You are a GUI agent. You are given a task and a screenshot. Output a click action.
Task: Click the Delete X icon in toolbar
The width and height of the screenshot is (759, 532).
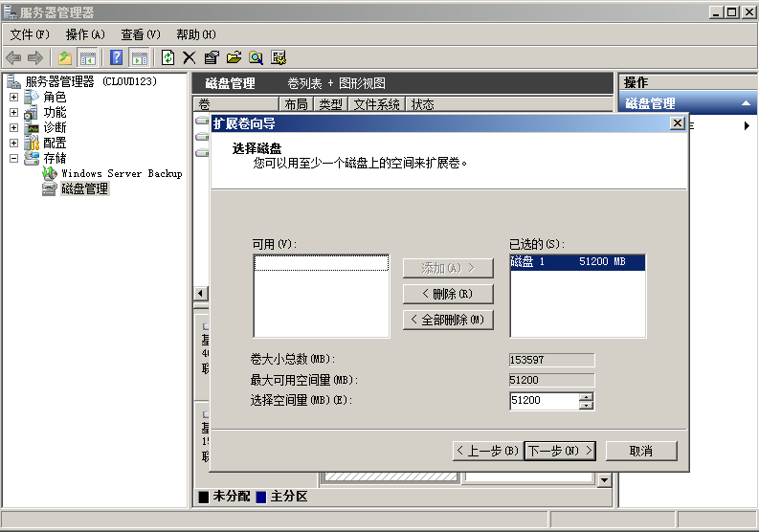pyautogui.click(x=190, y=57)
